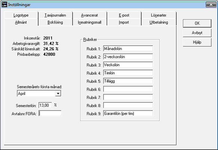Viewport: 218px width, 150px height.
Task: Click the Rubrik 1 label
Action: pos(94,49)
